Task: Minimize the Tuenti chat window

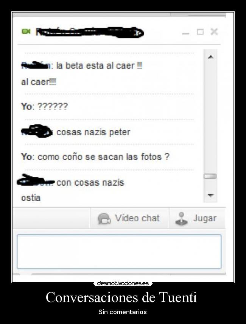Action: (x=186, y=33)
